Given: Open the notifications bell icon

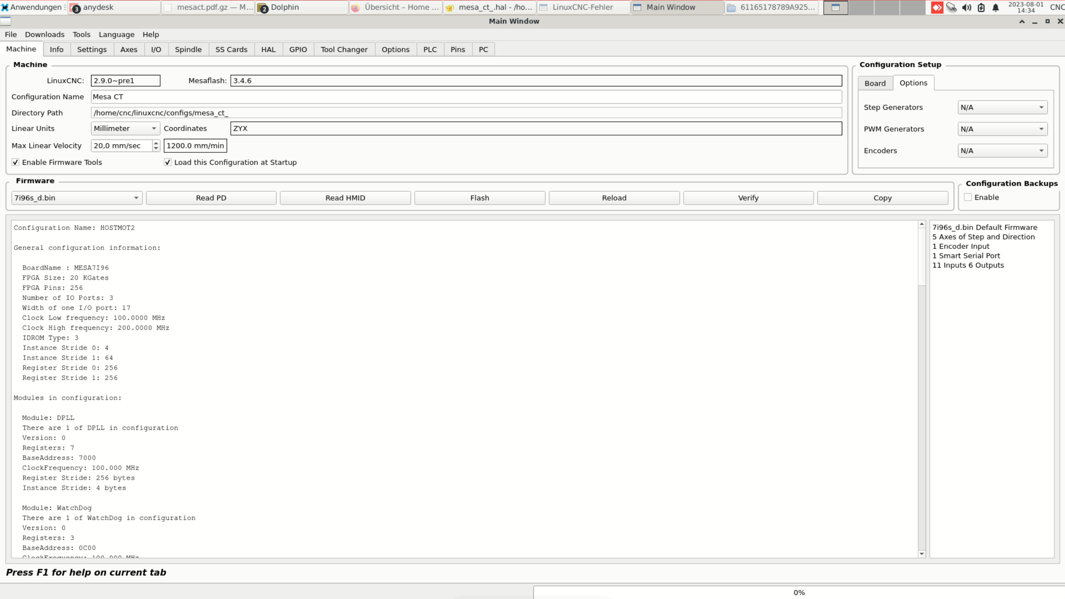Looking at the screenshot, I should click(x=996, y=8).
